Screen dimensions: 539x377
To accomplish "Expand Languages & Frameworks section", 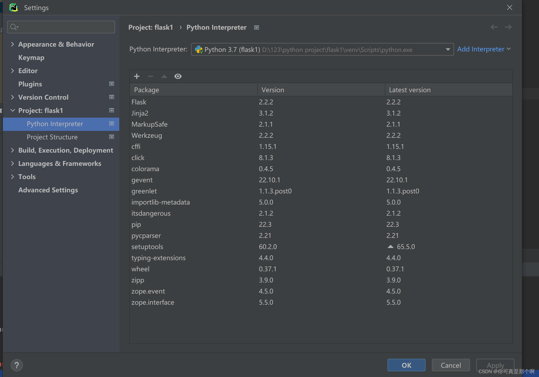I will point(12,163).
